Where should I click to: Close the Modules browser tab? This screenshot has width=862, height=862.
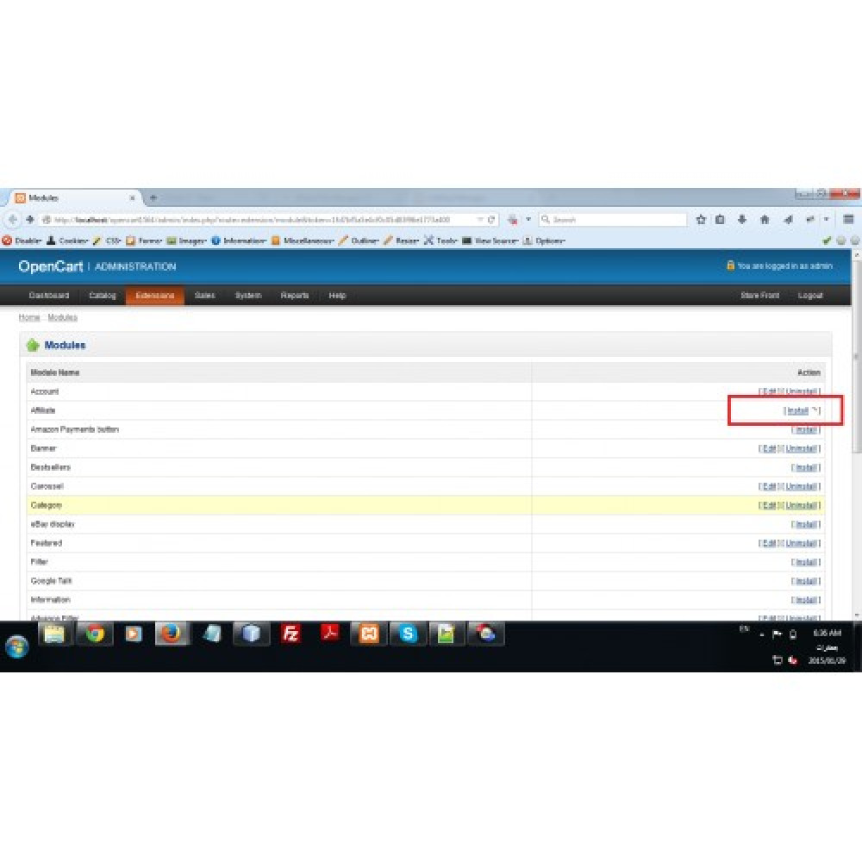(x=132, y=198)
